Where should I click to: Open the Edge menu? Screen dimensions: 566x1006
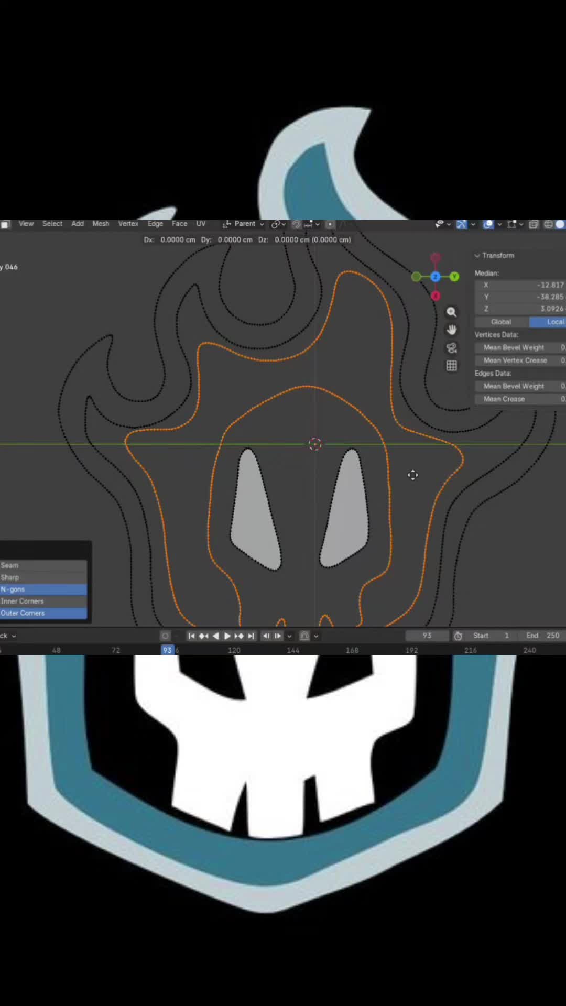click(155, 224)
